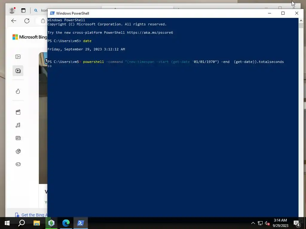Open Edge tab actions menu icon
306x229 pixels.
click(23, 10)
